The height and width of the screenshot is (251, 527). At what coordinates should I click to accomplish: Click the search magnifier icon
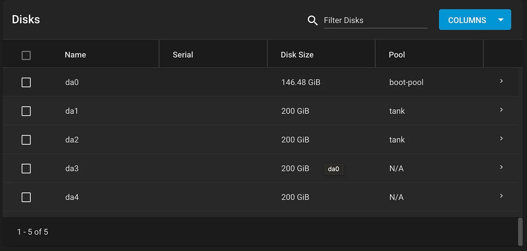click(x=313, y=20)
